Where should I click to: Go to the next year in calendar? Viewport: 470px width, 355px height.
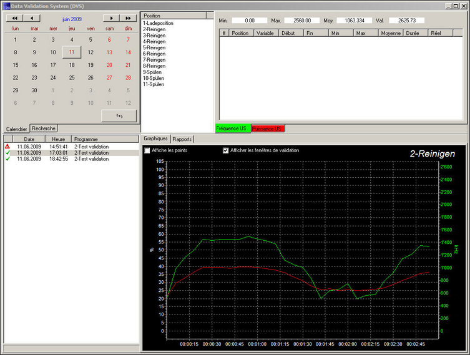point(129,18)
